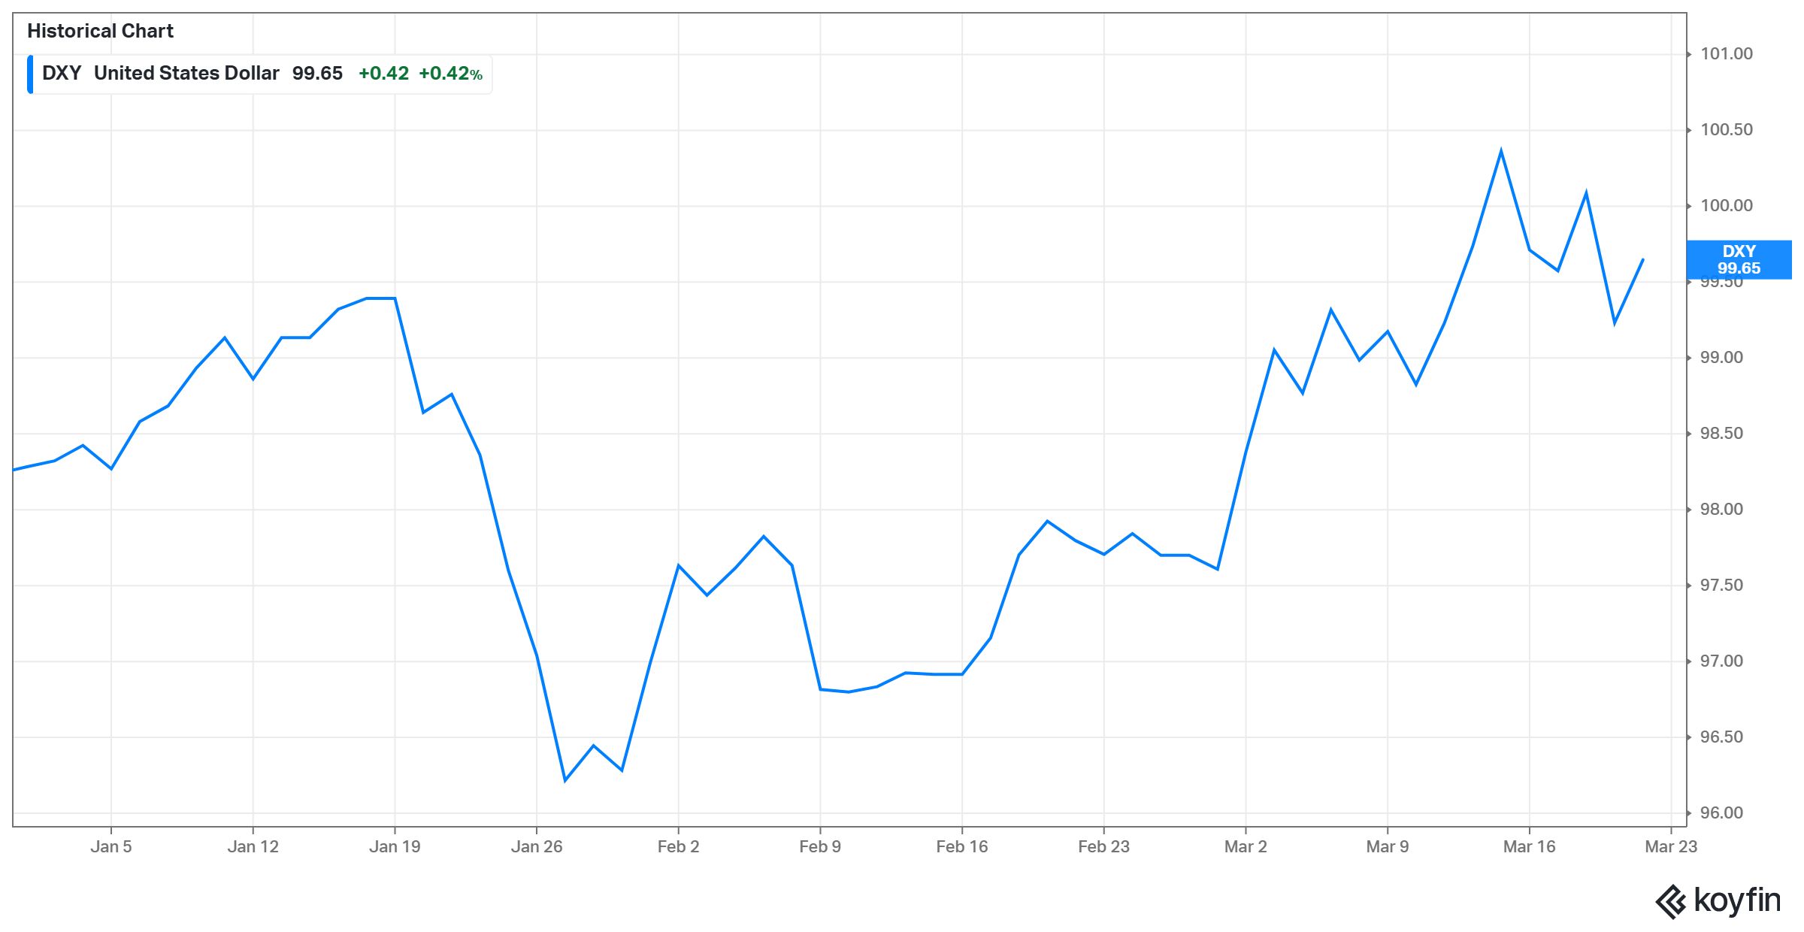This screenshot has width=1804, height=932.
Task: Click the koyfin brand text
Action: tap(1737, 900)
